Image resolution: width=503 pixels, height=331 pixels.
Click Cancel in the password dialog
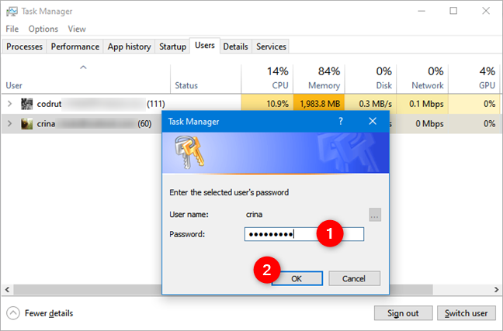tap(354, 278)
